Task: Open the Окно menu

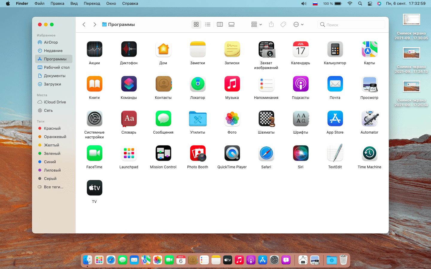Action: (x=111, y=4)
